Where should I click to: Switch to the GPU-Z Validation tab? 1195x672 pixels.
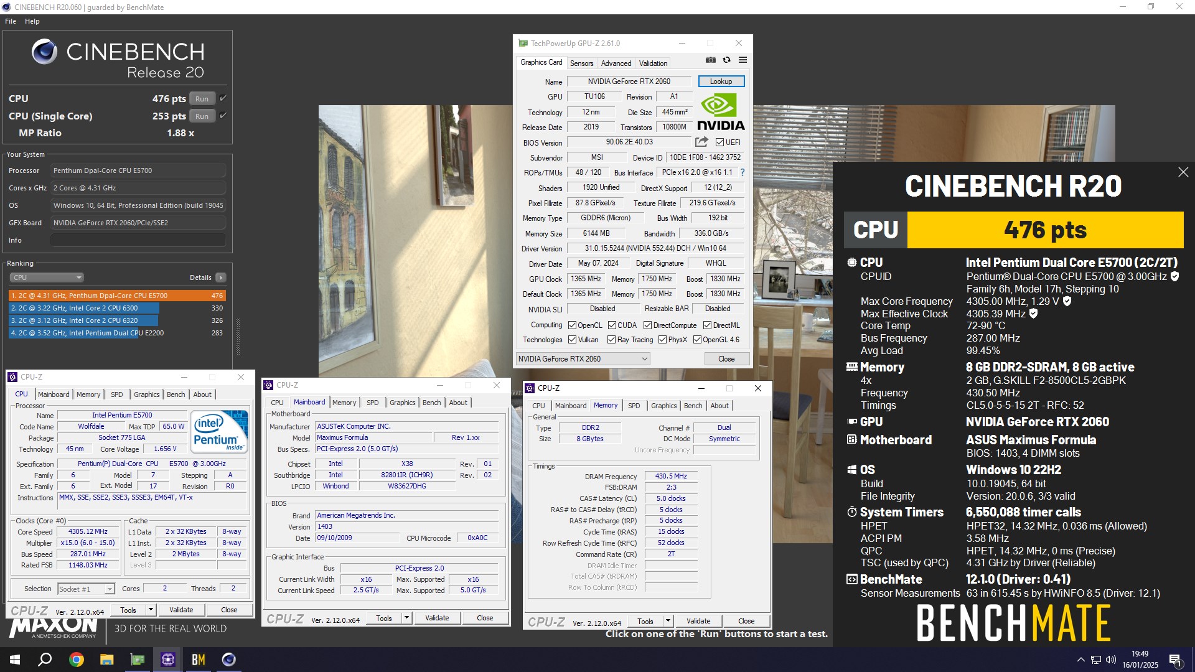click(653, 63)
